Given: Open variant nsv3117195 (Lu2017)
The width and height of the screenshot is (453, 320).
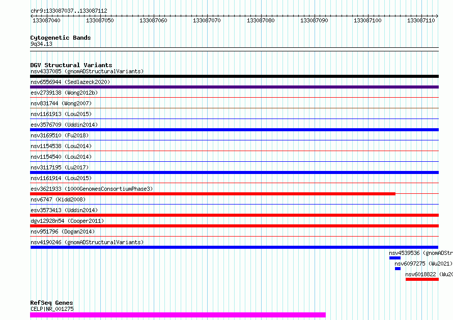Looking at the screenshot, I should point(60,167).
